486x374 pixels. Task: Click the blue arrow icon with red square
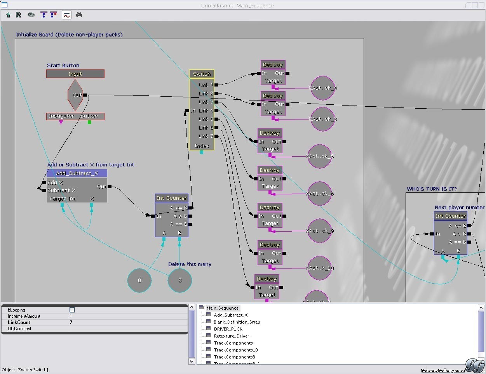point(53,15)
